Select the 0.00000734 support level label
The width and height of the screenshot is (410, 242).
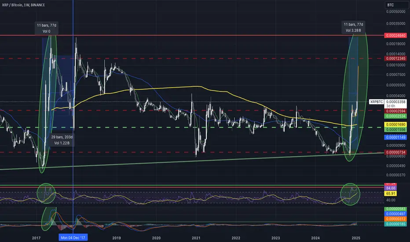coord(395,152)
